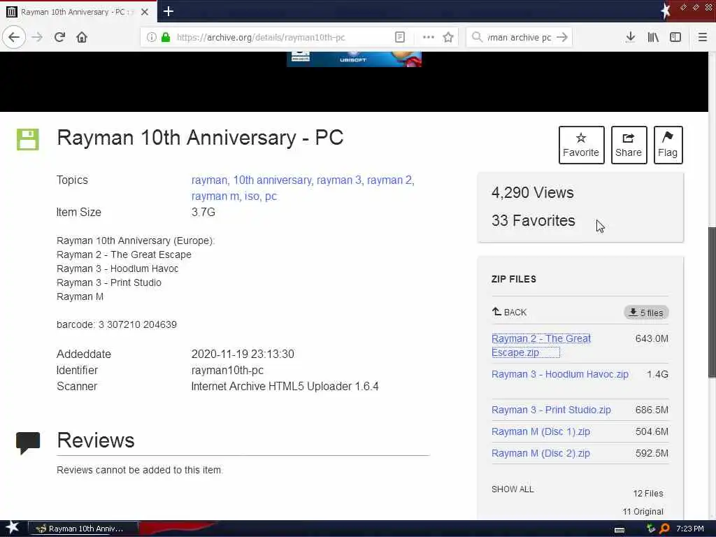Click the 4,290 Views counter

[532, 193]
